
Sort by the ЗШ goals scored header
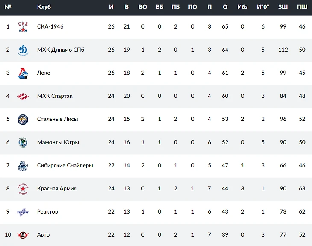pos(283,7)
